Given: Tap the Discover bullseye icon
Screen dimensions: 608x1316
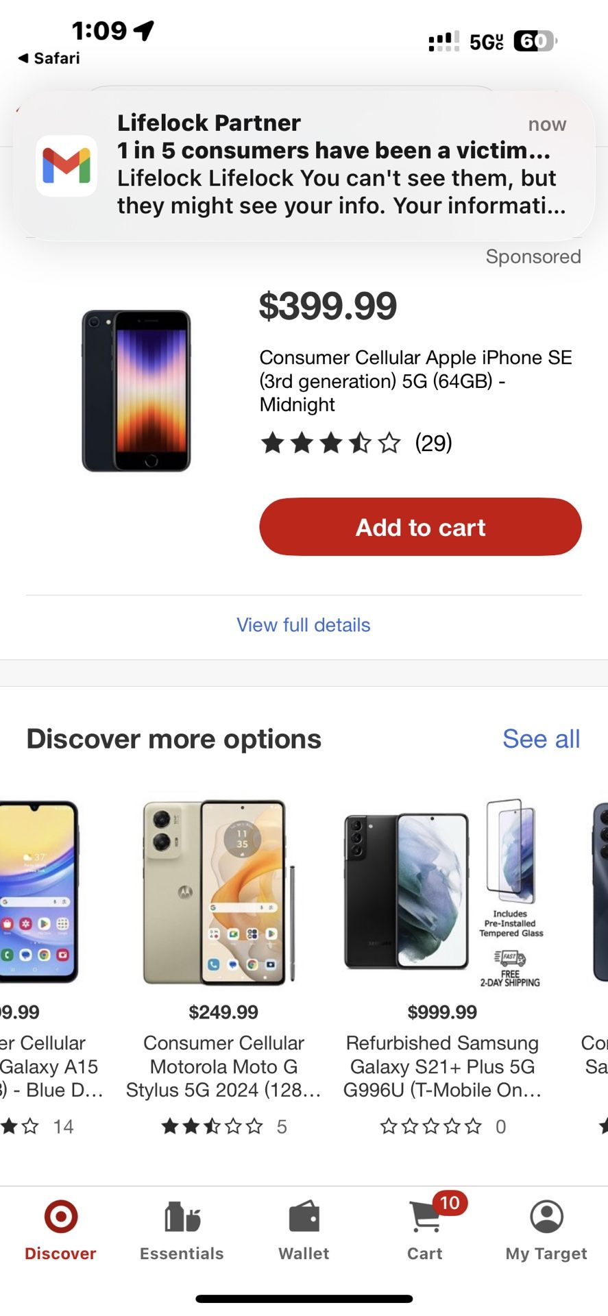Looking at the screenshot, I should click(60, 1217).
